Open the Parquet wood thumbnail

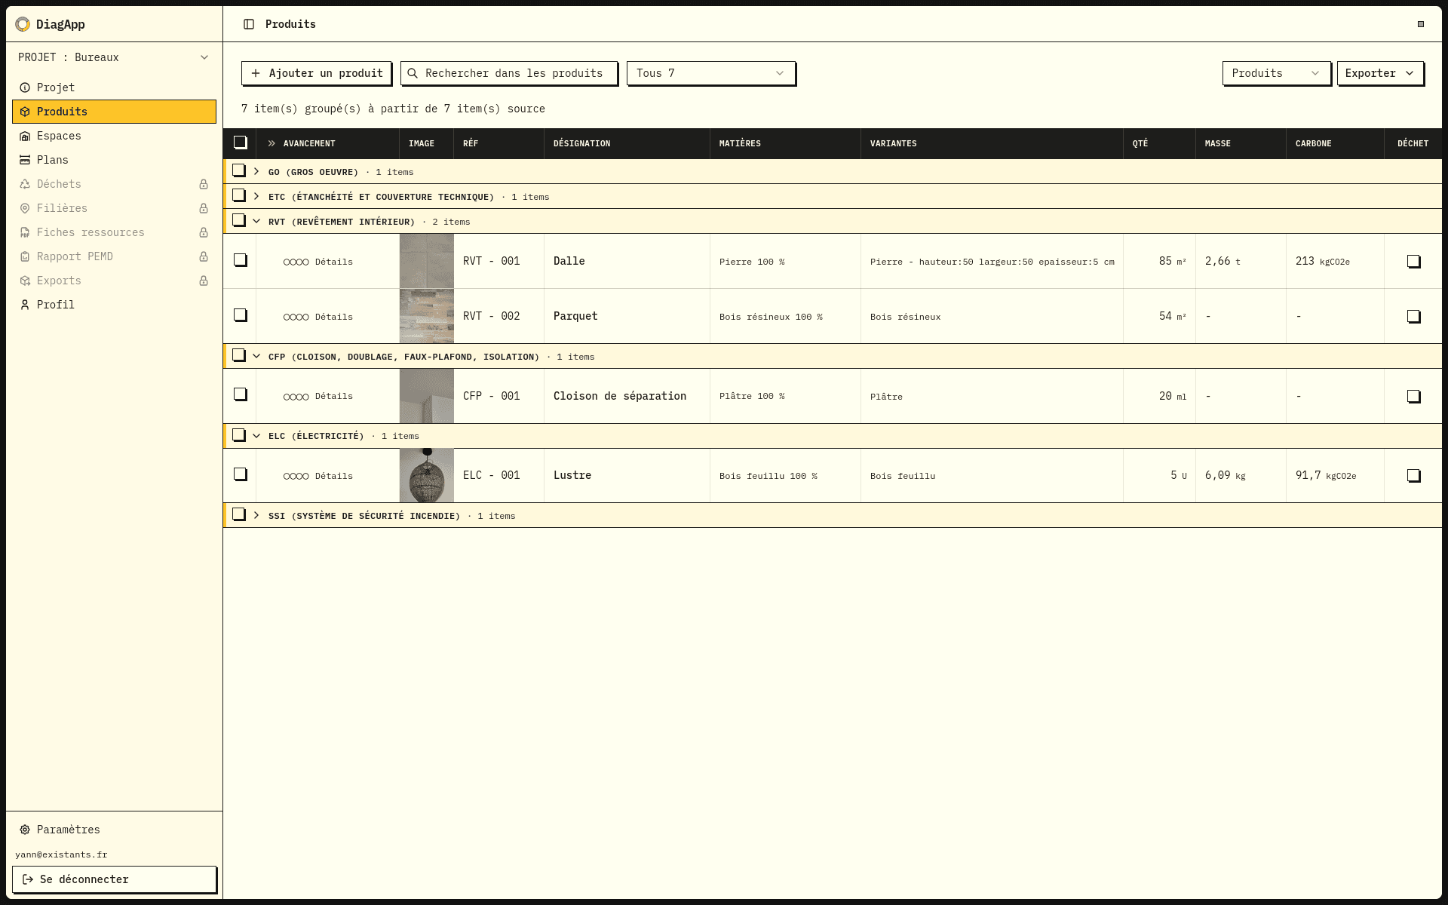tap(427, 316)
